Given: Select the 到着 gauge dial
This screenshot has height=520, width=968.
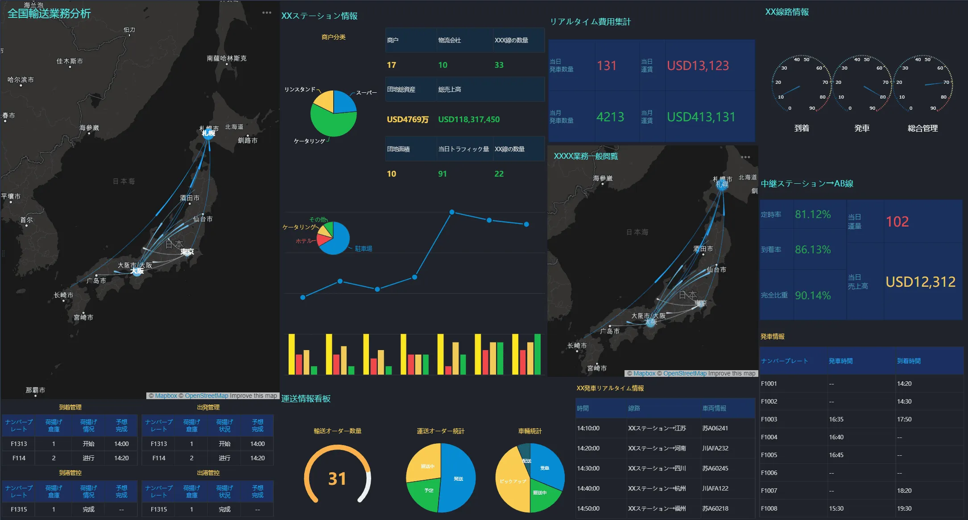Looking at the screenshot, I should [x=802, y=85].
